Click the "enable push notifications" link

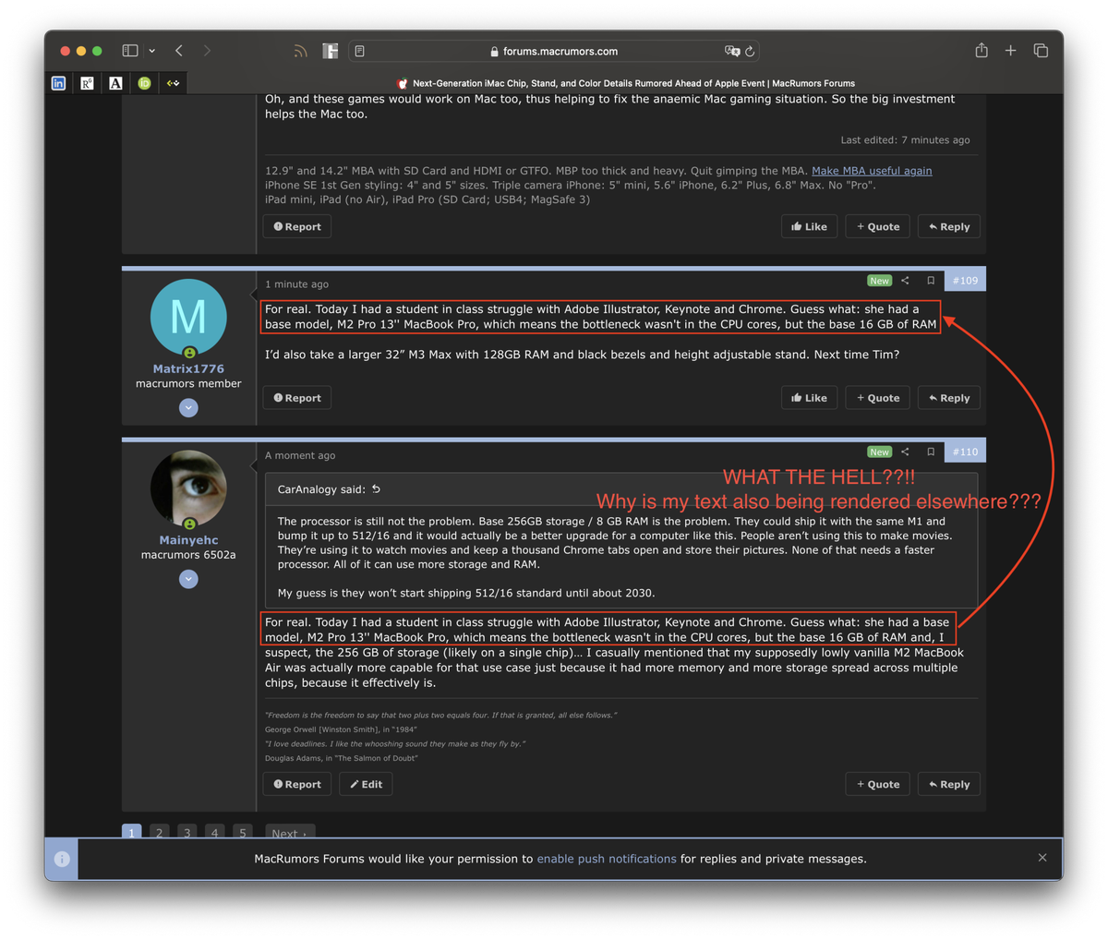pyautogui.click(x=607, y=859)
